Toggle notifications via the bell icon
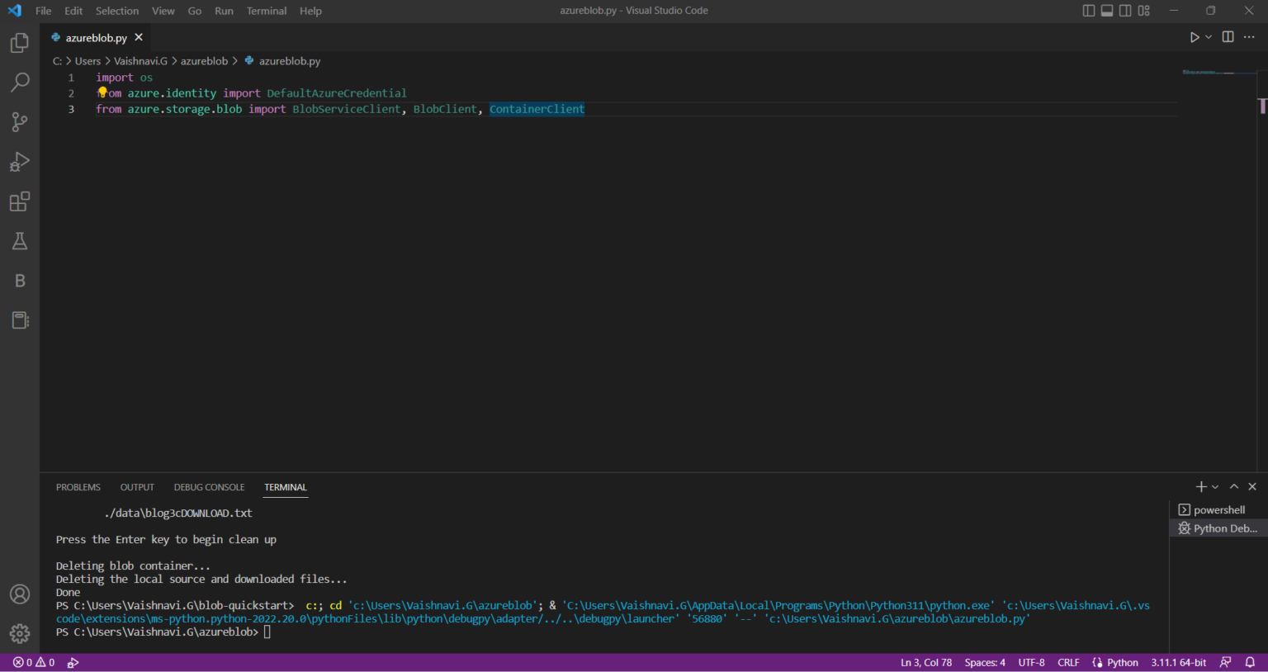Viewport: 1268px width, 672px height. click(x=1249, y=661)
